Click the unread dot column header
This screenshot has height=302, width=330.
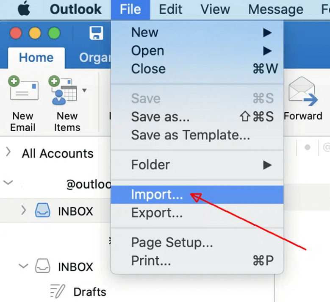coord(307,147)
